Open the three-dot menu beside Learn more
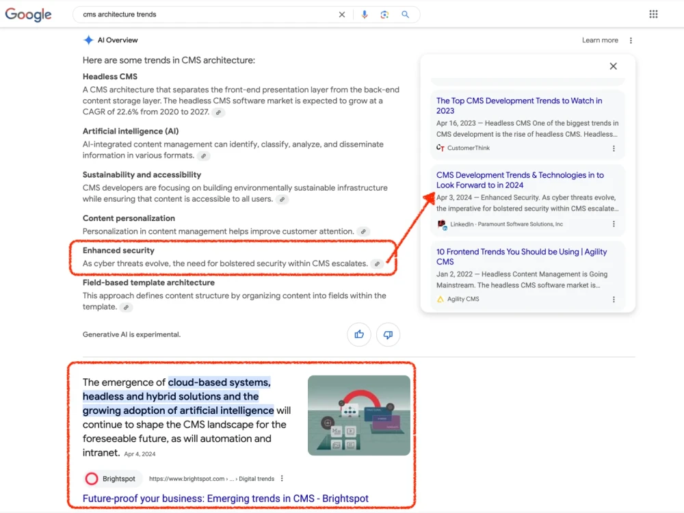The width and height of the screenshot is (684, 513). pos(631,40)
